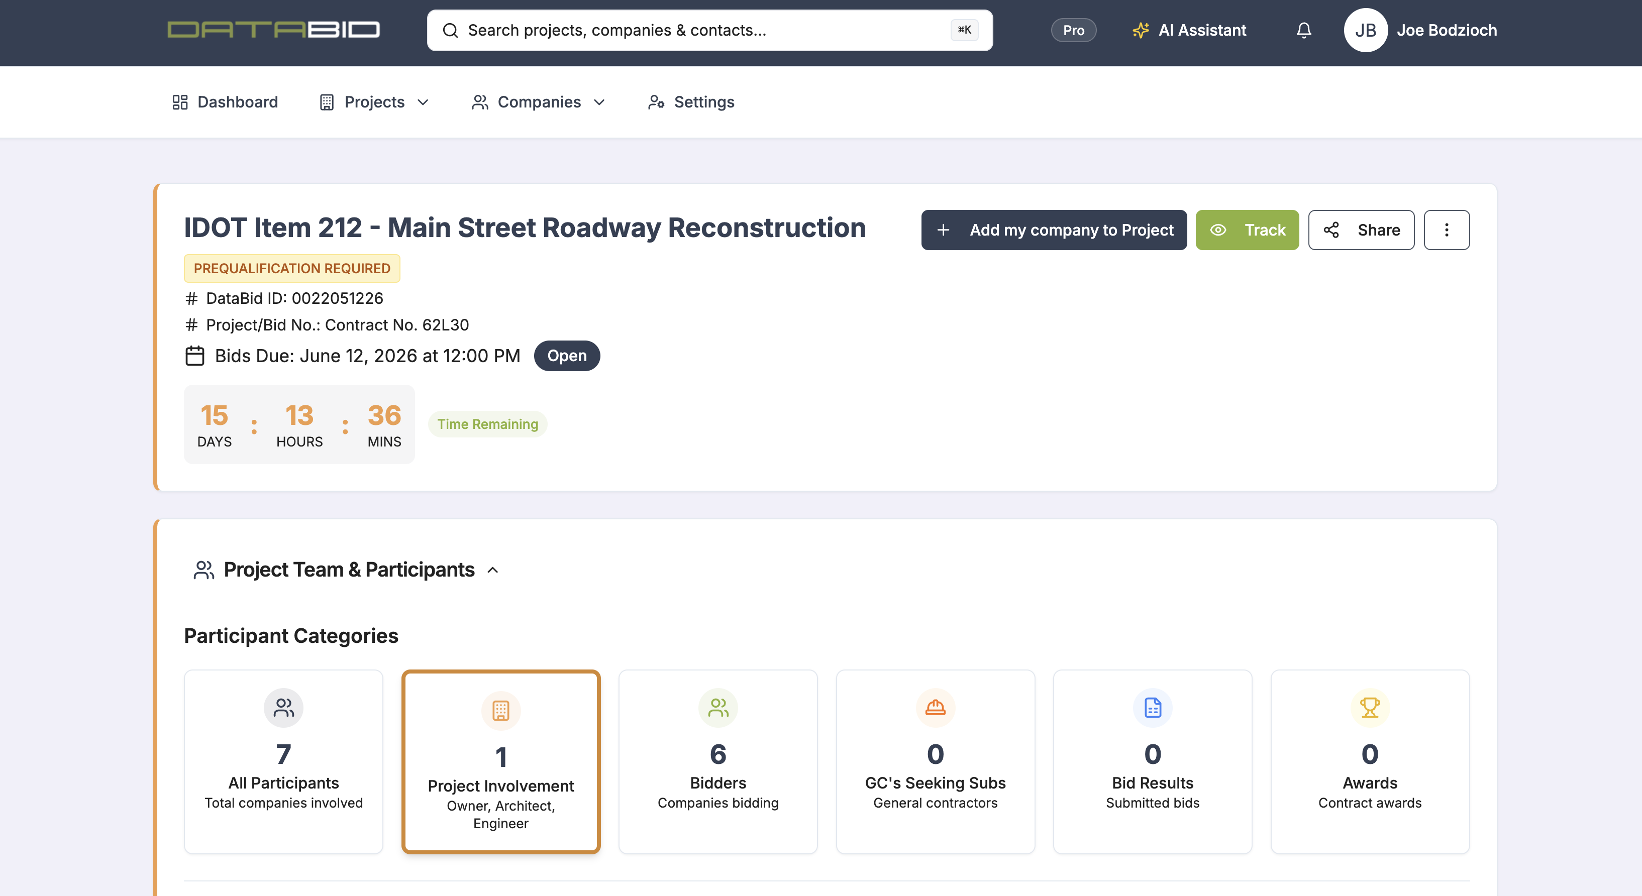The image size is (1642, 896).
Task: Click the Pro plan badge
Action: point(1073,30)
